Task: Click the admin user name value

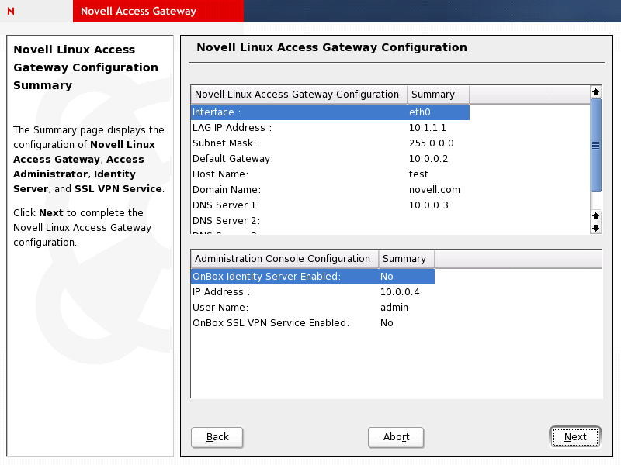Action: [x=394, y=307]
